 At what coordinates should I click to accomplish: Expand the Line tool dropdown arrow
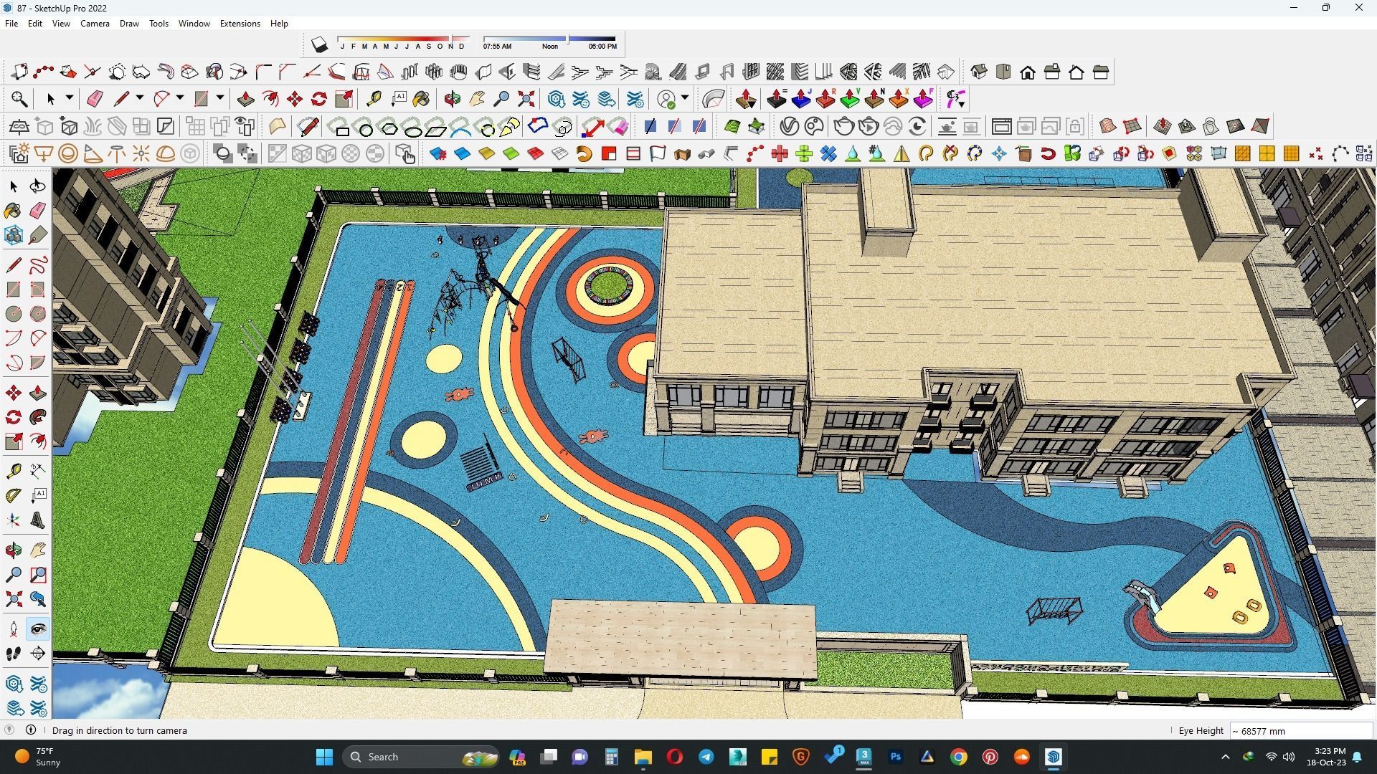point(140,98)
